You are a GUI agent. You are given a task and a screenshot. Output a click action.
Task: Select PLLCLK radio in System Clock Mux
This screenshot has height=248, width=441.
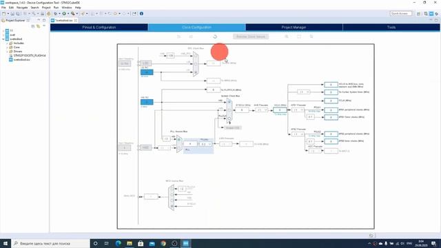click(229, 118)
